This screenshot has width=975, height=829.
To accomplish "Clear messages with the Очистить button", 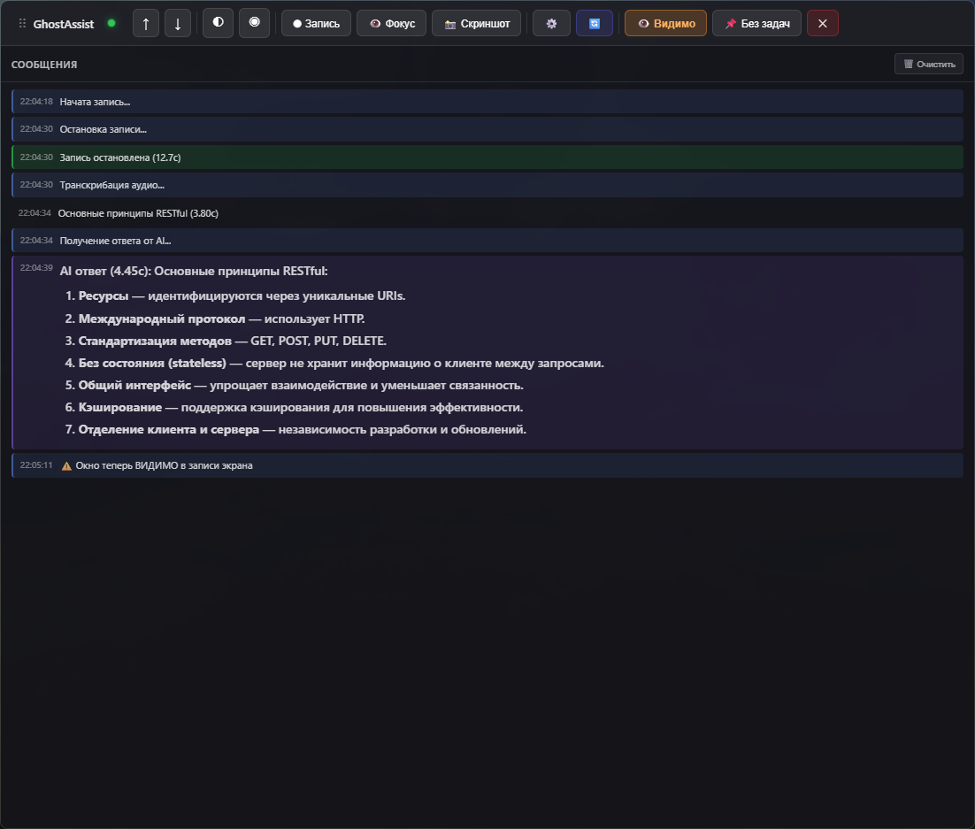I will pyautogui.click(x=928, y=64).
